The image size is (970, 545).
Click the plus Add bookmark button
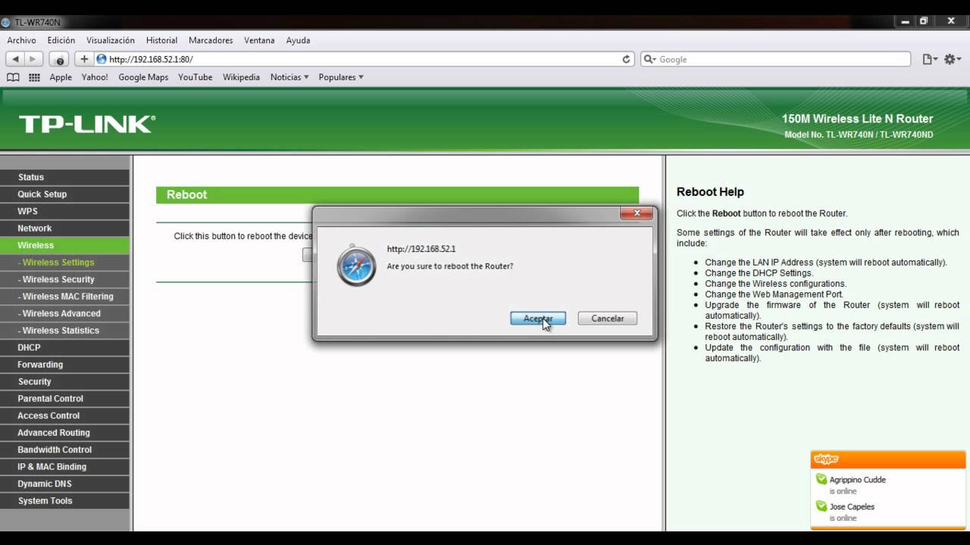click(x=84, y=59)
